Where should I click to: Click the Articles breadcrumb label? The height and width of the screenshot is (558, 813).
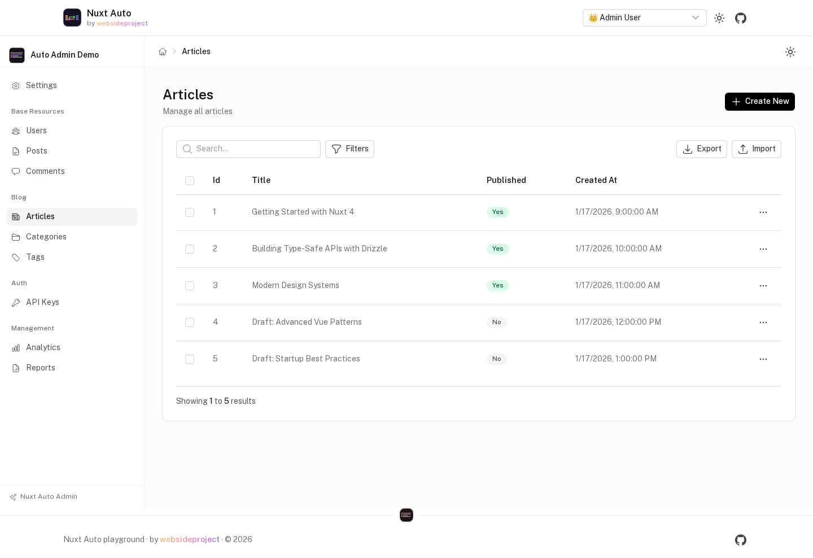pos(196,51)
